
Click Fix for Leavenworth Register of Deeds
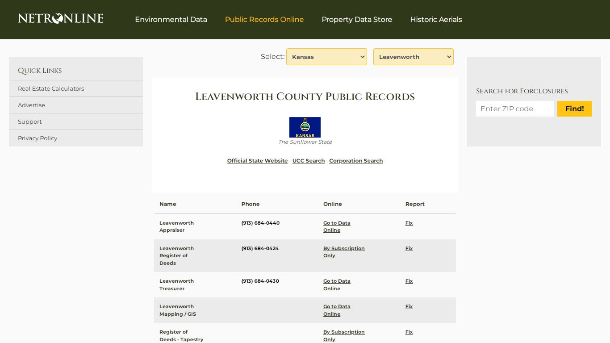click(x=409, y=248)
